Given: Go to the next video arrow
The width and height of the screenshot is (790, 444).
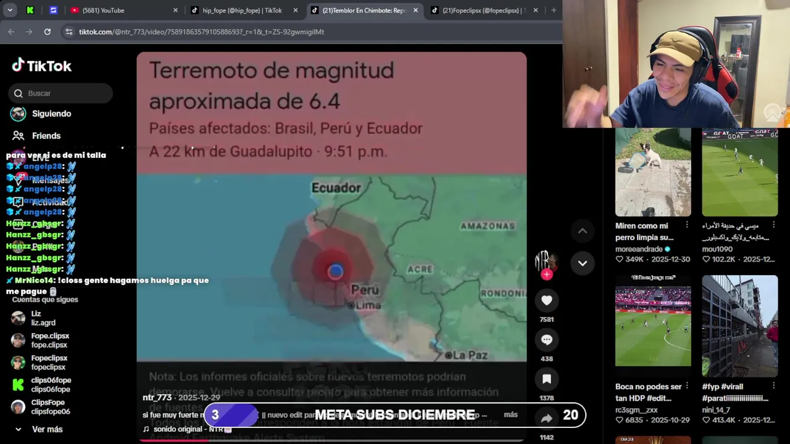Looking at the screenshot, I should tap(582, 263).
